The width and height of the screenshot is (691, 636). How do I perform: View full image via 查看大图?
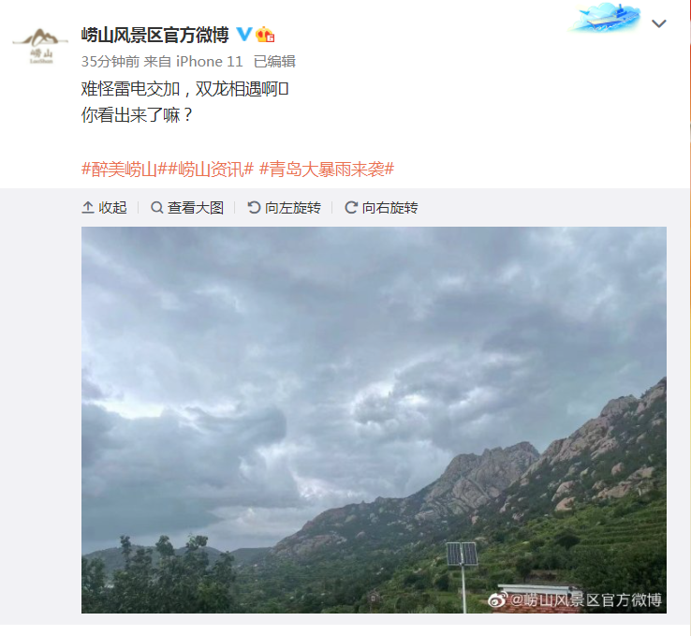[x=187, y=208]
